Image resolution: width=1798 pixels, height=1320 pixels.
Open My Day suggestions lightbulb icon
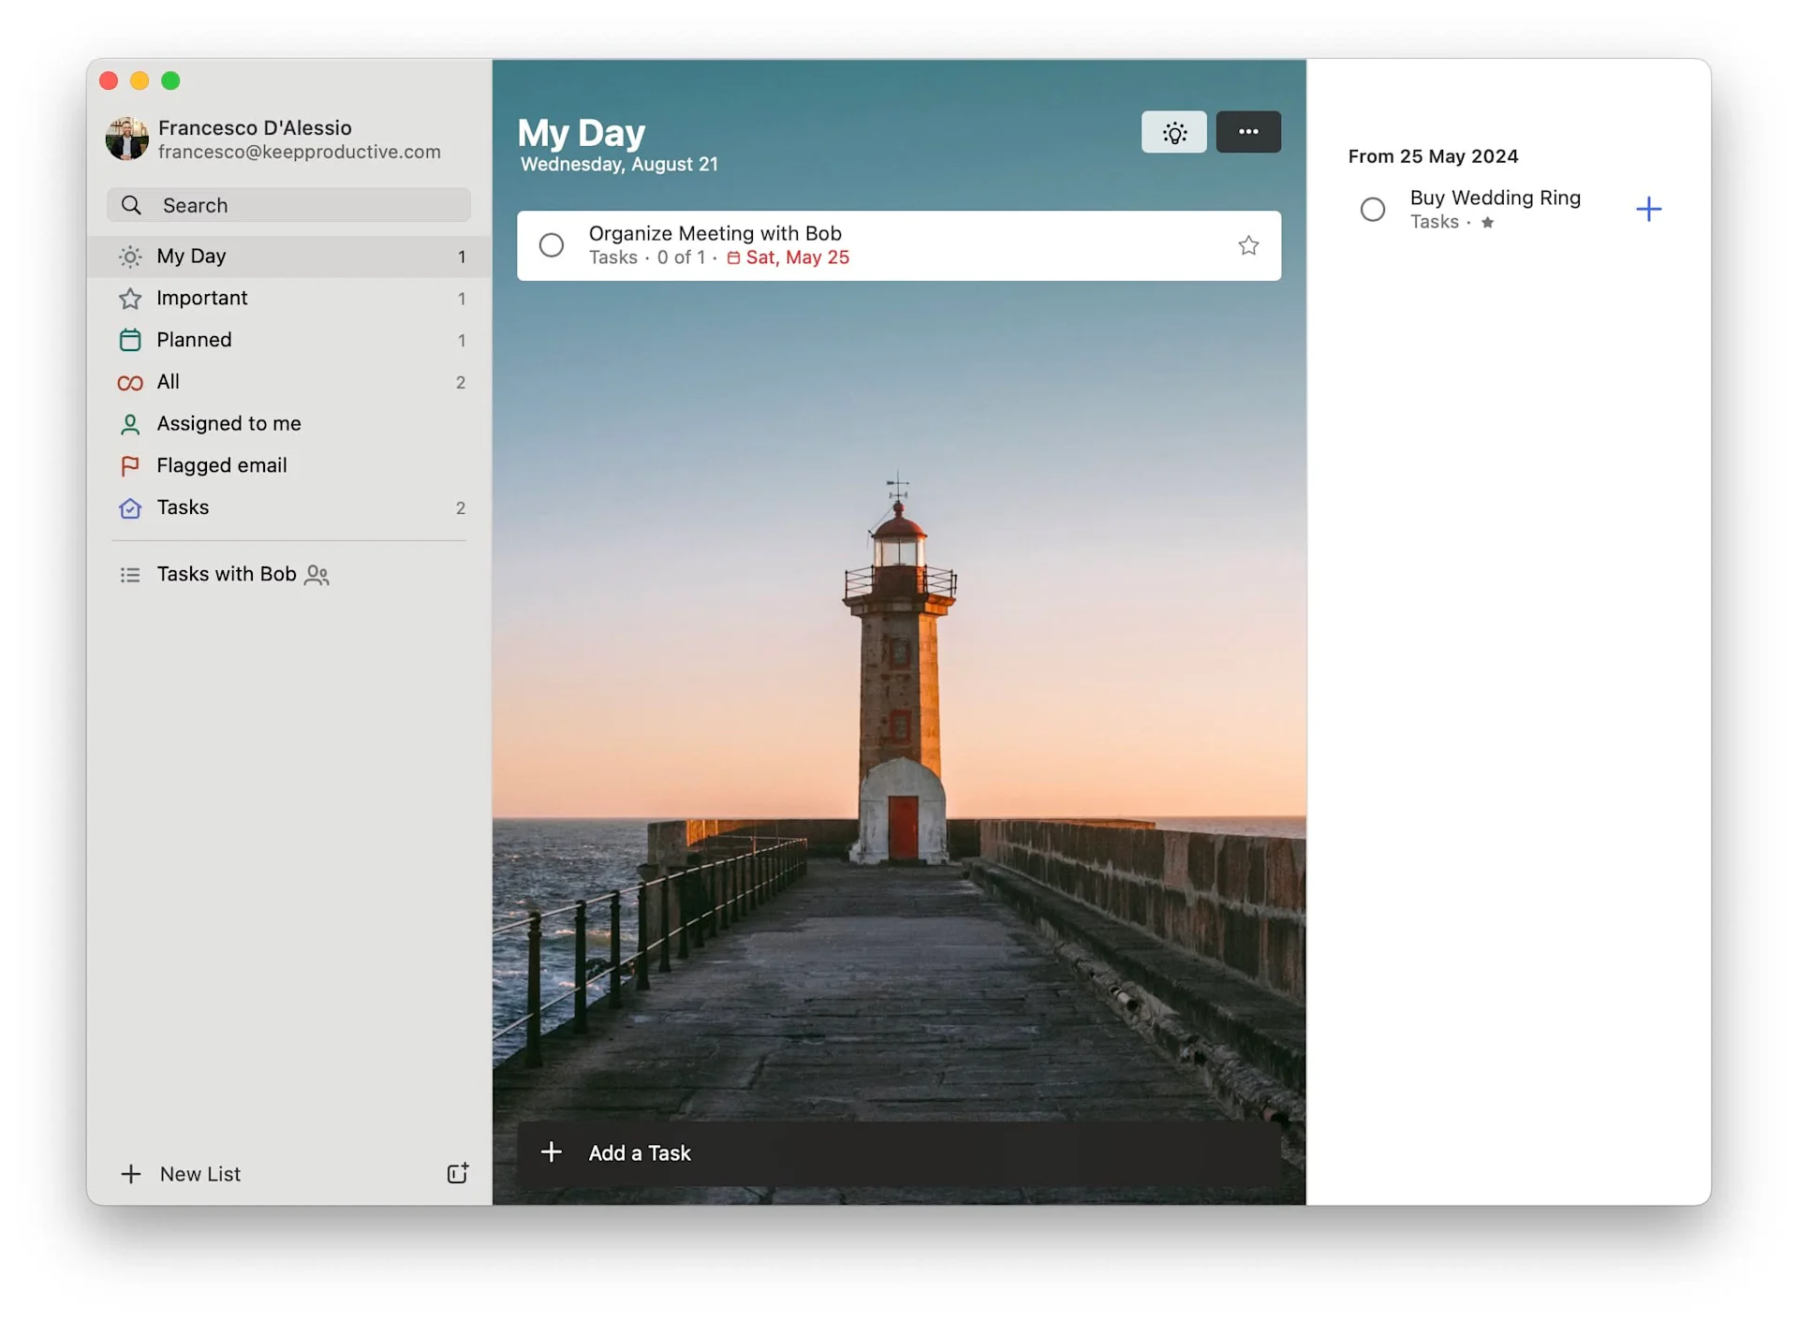tap(1173, 132)
